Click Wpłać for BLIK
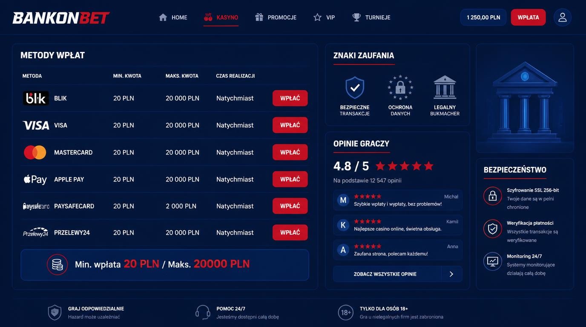 tap(290, 98)
